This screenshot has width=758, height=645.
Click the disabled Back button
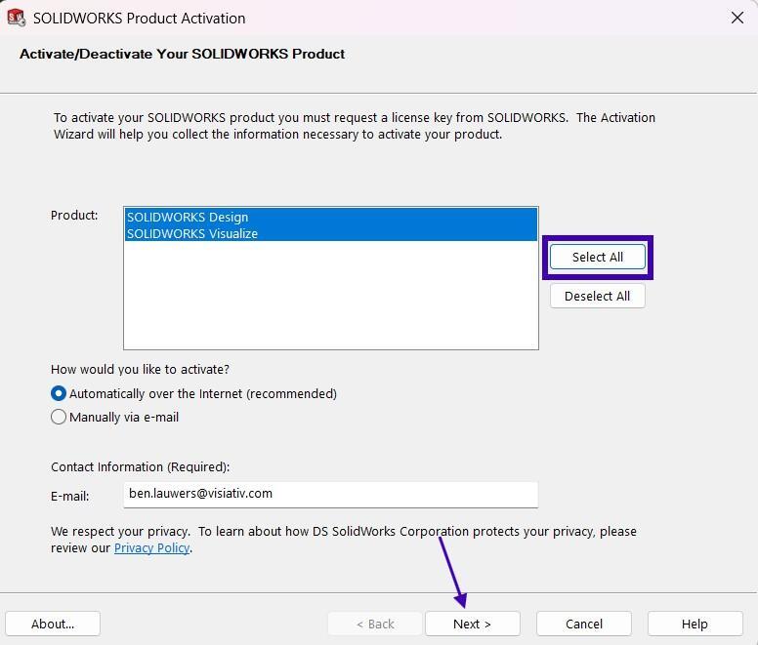(x=375, y=624)
